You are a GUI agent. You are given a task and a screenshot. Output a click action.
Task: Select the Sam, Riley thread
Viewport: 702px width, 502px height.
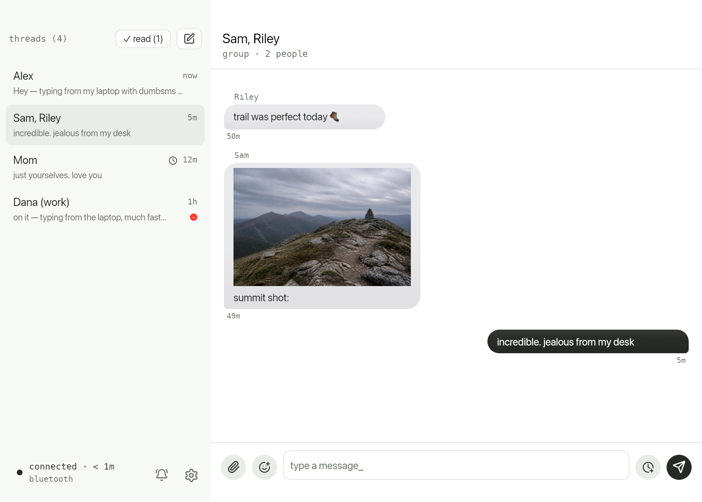[105, 125]
